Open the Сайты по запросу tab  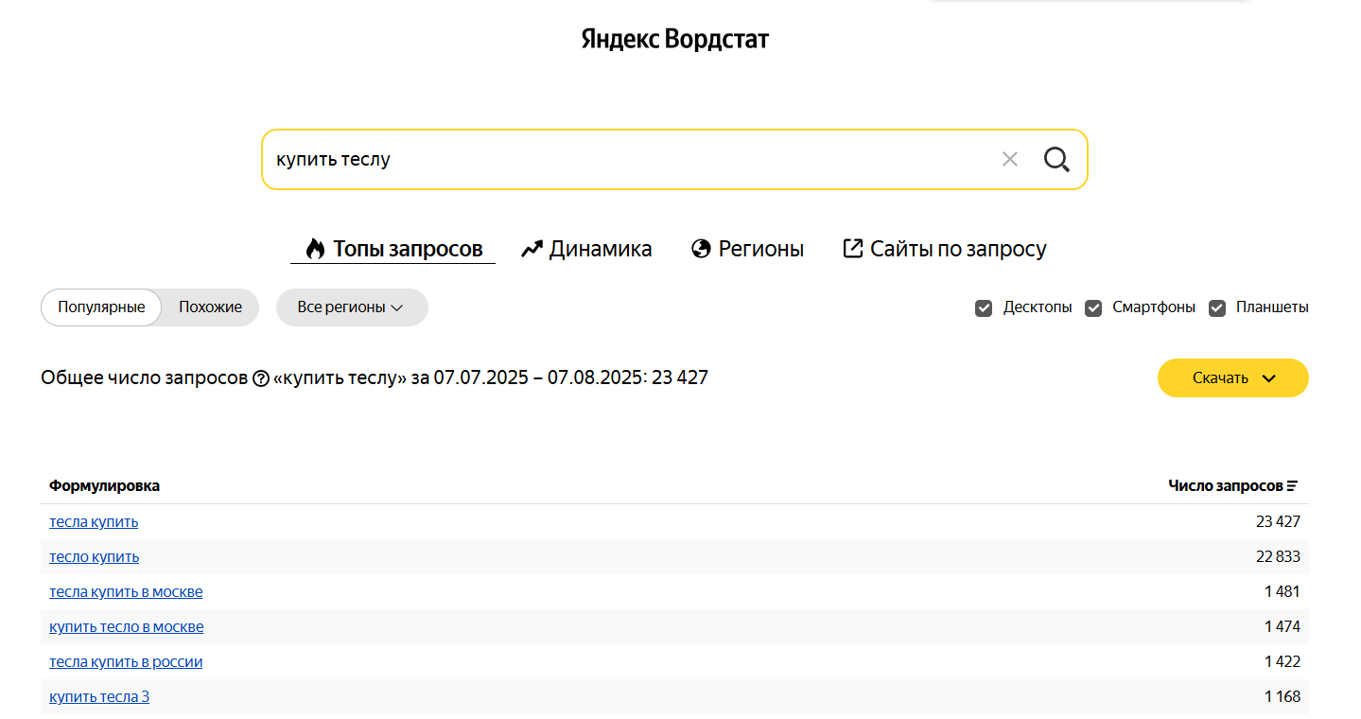945,249
